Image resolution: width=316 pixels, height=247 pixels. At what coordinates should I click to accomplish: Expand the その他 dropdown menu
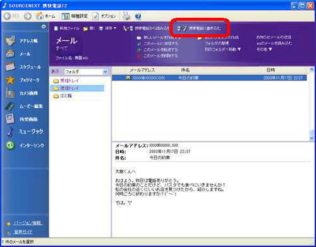264,49
